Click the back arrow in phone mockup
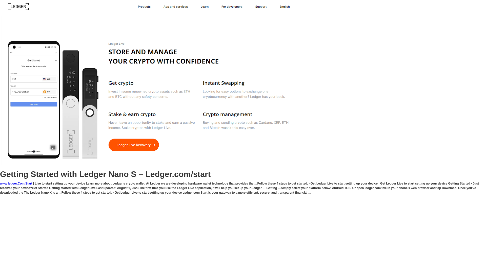Viewport: 486px width, 273px height. click(11, 53)
